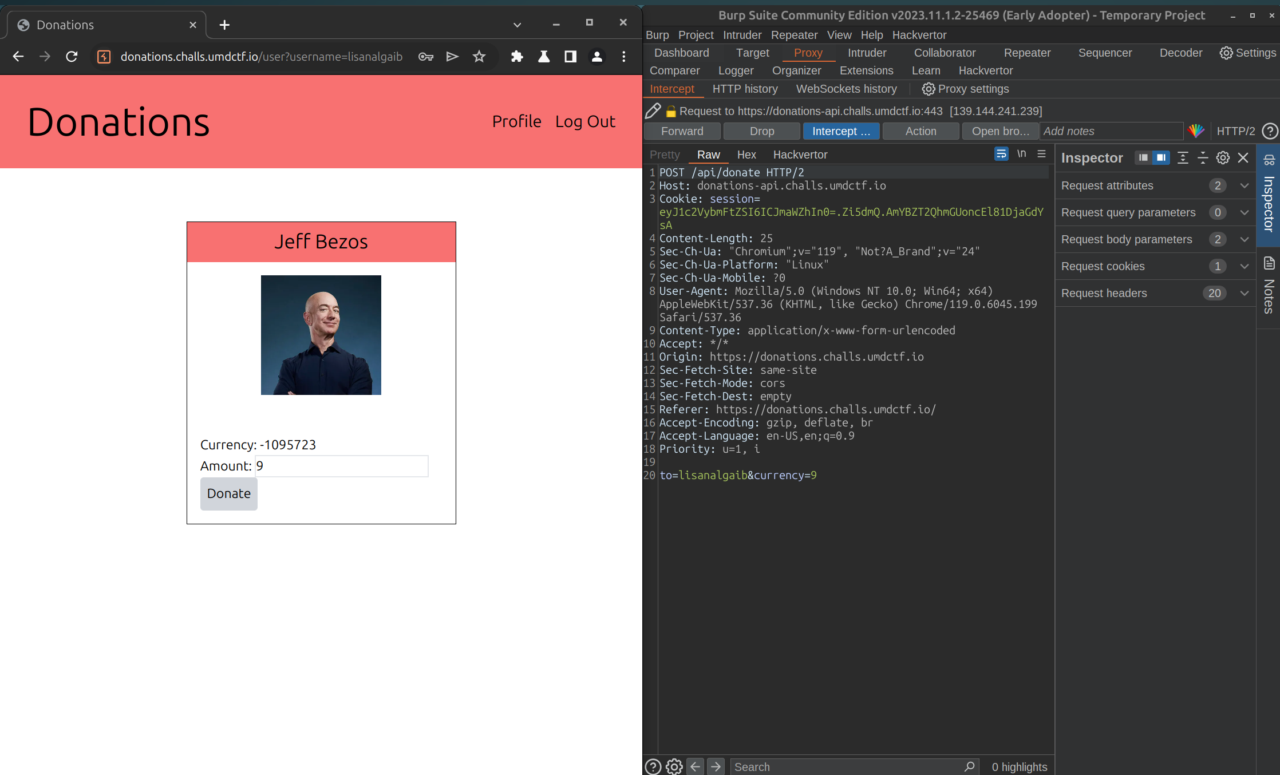The width and height of the screenshot is (1280, 775).
Task: Switch to the HTTP history tab
Action: (x=745, y=89)
